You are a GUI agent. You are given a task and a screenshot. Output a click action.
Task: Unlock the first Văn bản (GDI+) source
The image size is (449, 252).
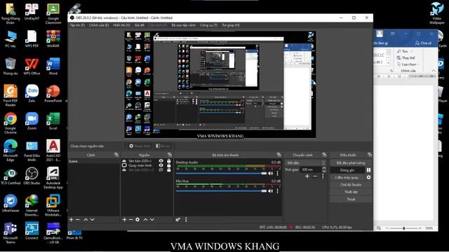coord(168,161)
